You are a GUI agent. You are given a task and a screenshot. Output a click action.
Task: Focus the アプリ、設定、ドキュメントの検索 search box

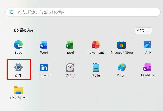(84, 12)
